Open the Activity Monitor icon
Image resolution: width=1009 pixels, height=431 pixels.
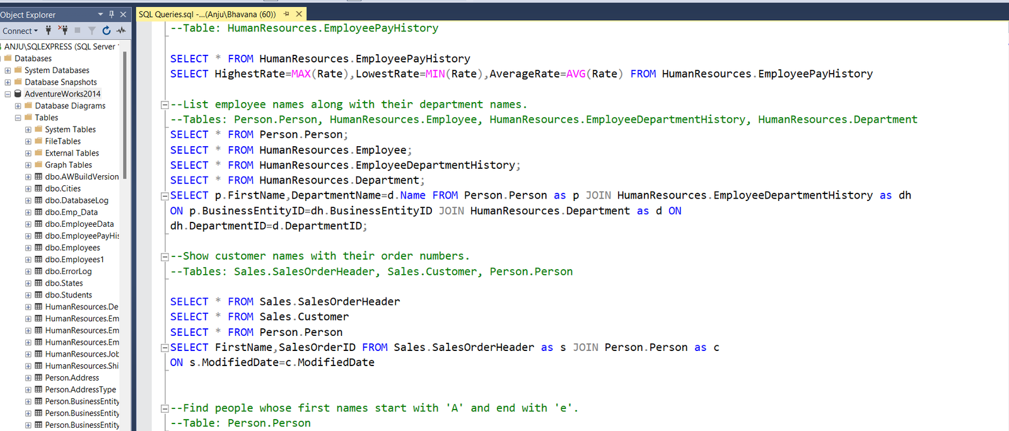click(x=121, y=30)
